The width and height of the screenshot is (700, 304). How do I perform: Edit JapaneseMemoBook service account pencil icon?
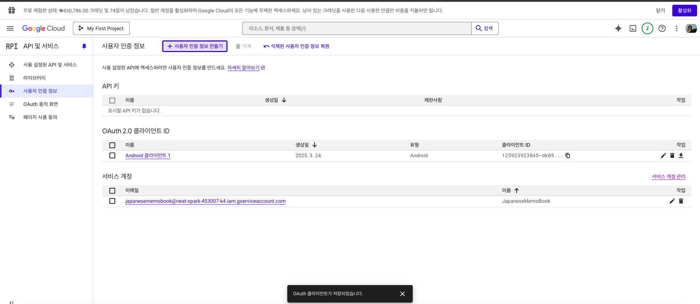coord(672,201)
